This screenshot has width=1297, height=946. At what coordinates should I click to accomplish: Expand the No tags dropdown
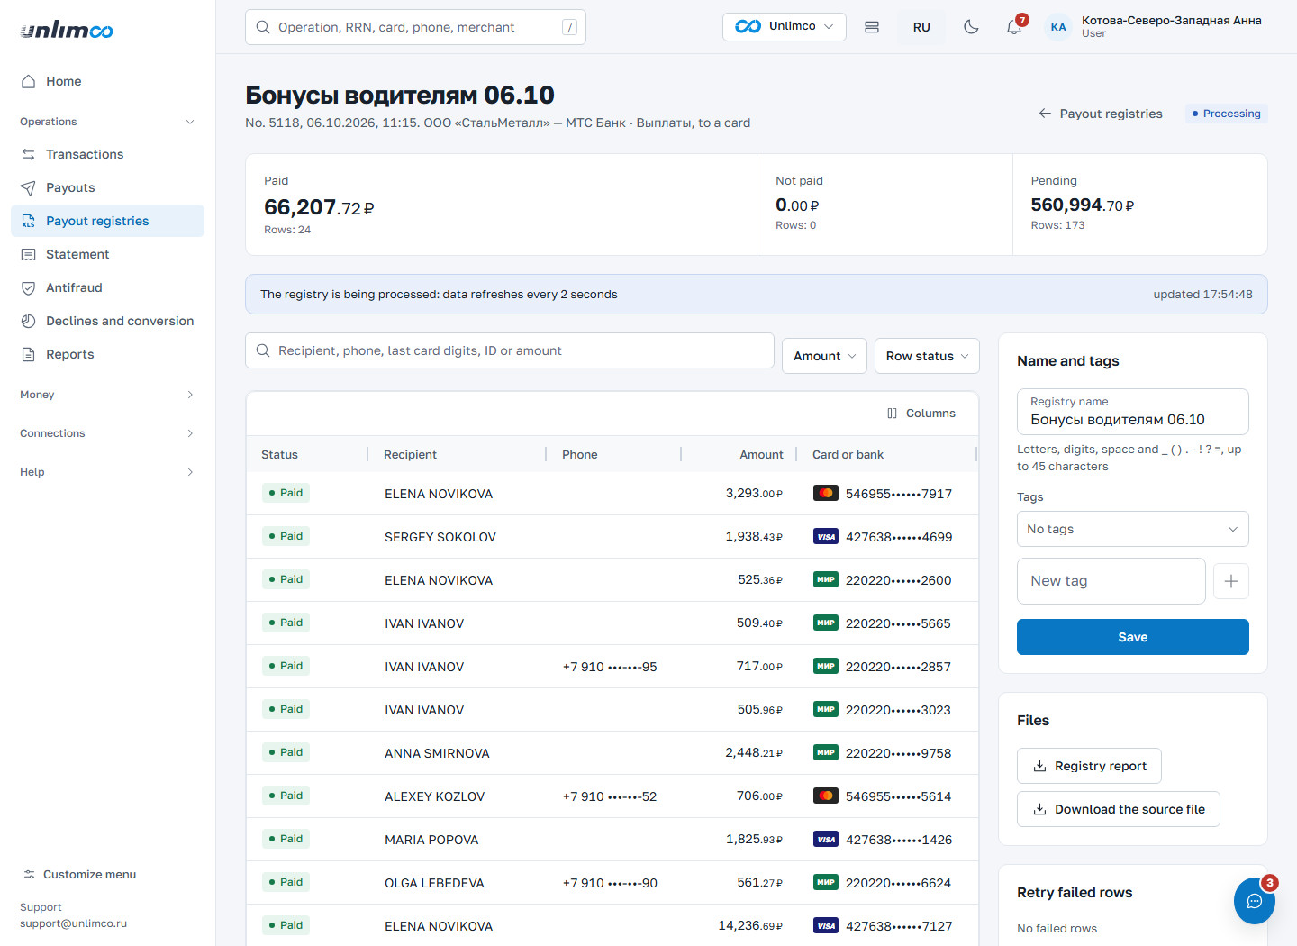(1133, 529)
